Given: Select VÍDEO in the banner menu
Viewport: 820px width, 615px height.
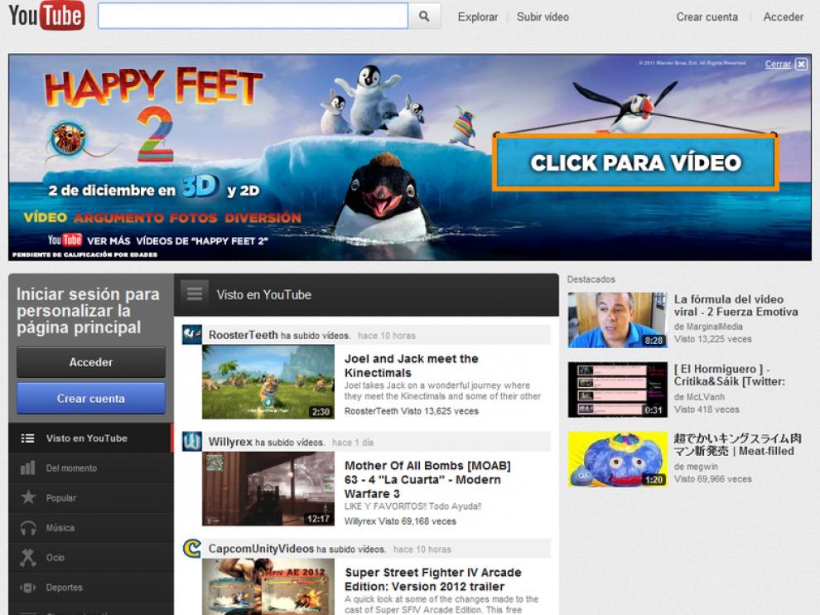Looking at the screenshot, I should pyautogui.click(x=45, y=217).
